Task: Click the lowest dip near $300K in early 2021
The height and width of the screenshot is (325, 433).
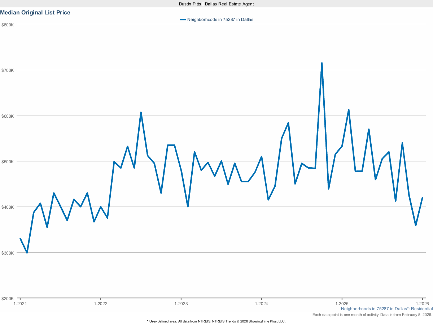Action: coord(27,253)
